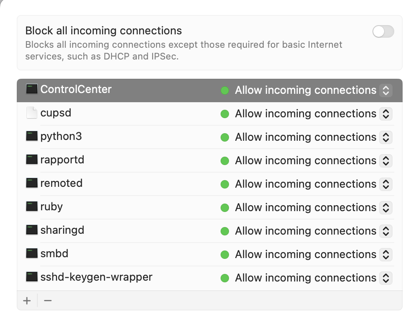Select the sharingd list entry name
Viewport: 411px width, 315px height.
(62, 230)
